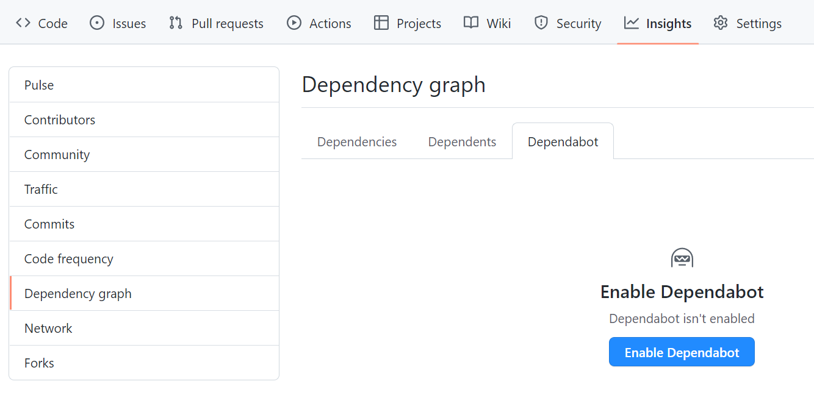
Task: Open Forks in the sidebar
Action: (x=144, y=363)
